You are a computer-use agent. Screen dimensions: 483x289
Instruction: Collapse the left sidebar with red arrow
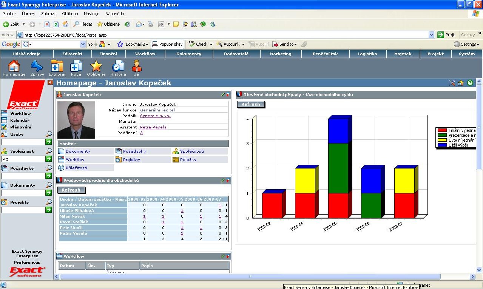[x=50, y=82]
